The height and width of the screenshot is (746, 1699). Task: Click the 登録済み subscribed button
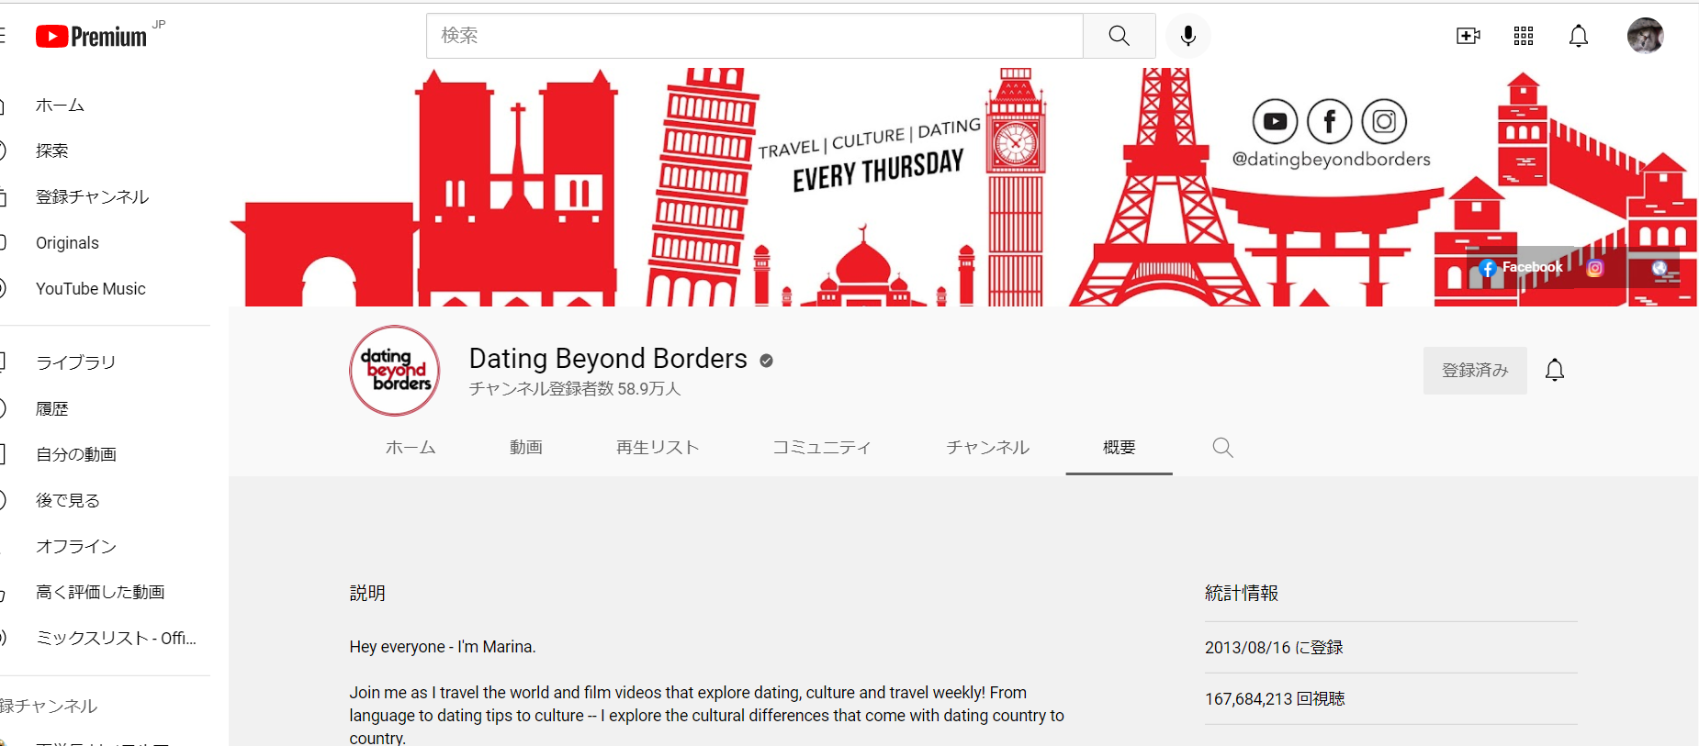(x=1475, y=370)
